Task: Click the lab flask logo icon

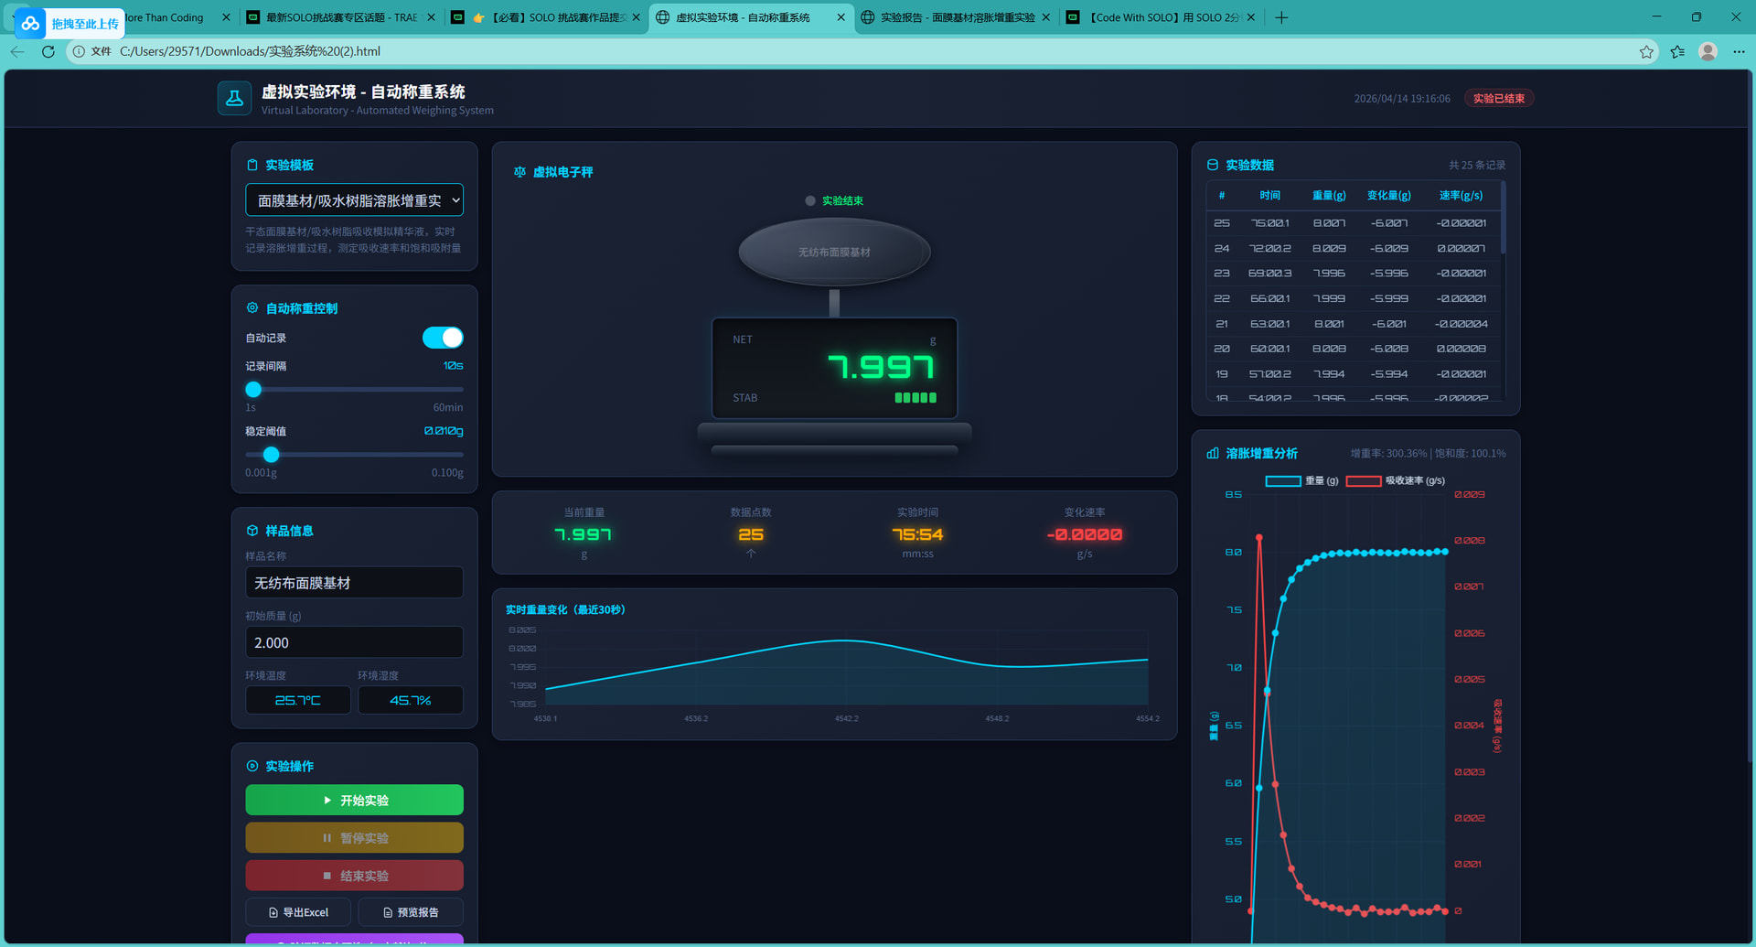Action: pos(234,99)
